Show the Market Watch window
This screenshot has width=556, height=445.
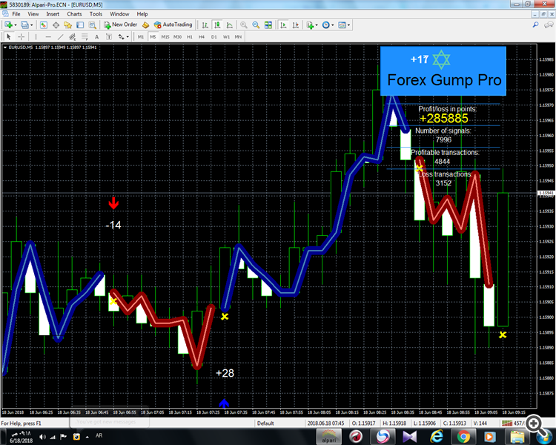[44, 24]
